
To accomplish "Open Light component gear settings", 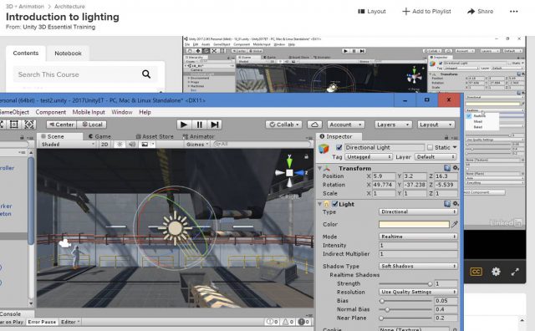I will 456,204.
